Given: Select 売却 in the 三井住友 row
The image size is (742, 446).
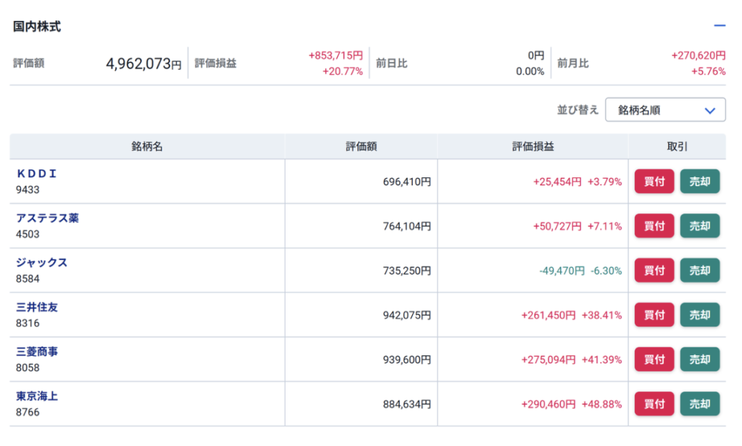Looking at the screenshot, I should [699, 315].
